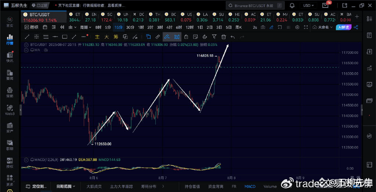Viewport: 376px width, 192px height.
Task: Open 更多 more apps in sidebar
Action: [x=10, y=181]
